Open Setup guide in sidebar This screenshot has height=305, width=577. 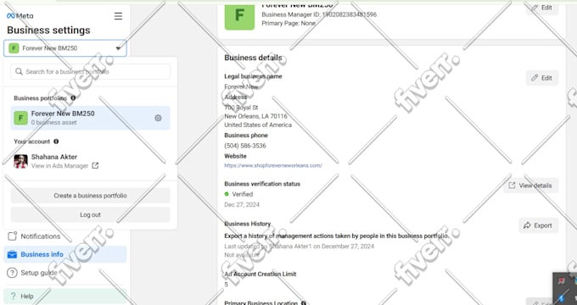[x=65, y=273]
